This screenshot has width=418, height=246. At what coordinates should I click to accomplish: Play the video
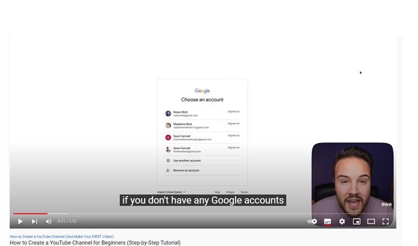pos(20,221)
